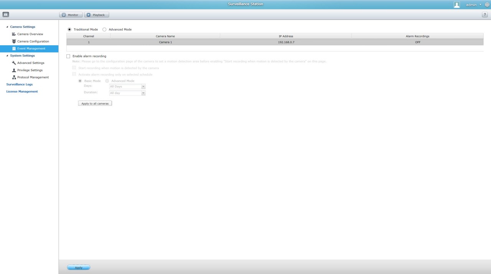
Task: Click the Advanced Settings wrench icon
Action: (14, 63)
